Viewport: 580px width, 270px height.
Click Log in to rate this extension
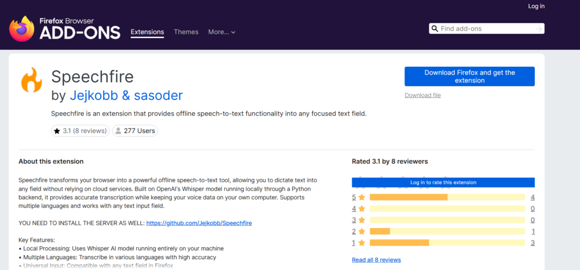coord(443,182)
